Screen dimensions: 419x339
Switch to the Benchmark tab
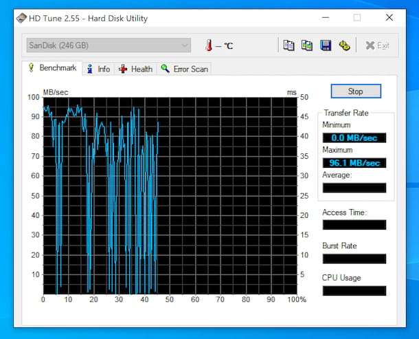[x=52, y=68]
